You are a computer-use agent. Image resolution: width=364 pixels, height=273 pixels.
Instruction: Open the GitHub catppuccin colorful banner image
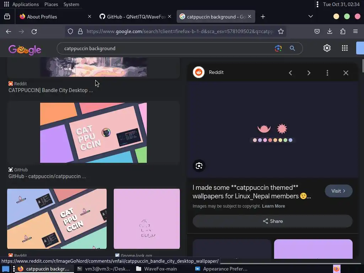(x=93, y=133)
